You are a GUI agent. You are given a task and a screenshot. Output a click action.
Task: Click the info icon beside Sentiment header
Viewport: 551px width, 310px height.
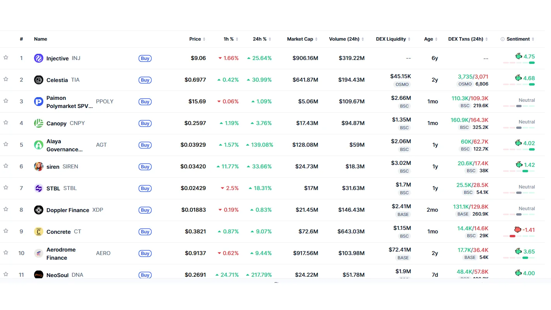click(503, 39)
